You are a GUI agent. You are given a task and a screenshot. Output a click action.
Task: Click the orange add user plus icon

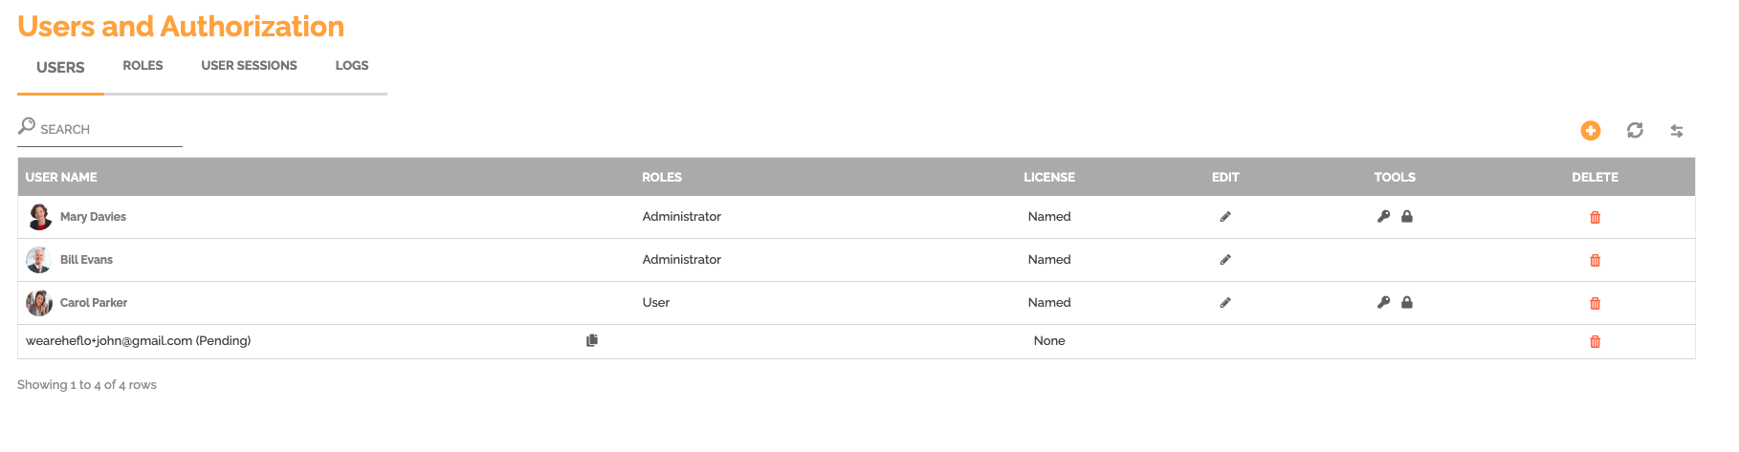(x=1590, y=131)
